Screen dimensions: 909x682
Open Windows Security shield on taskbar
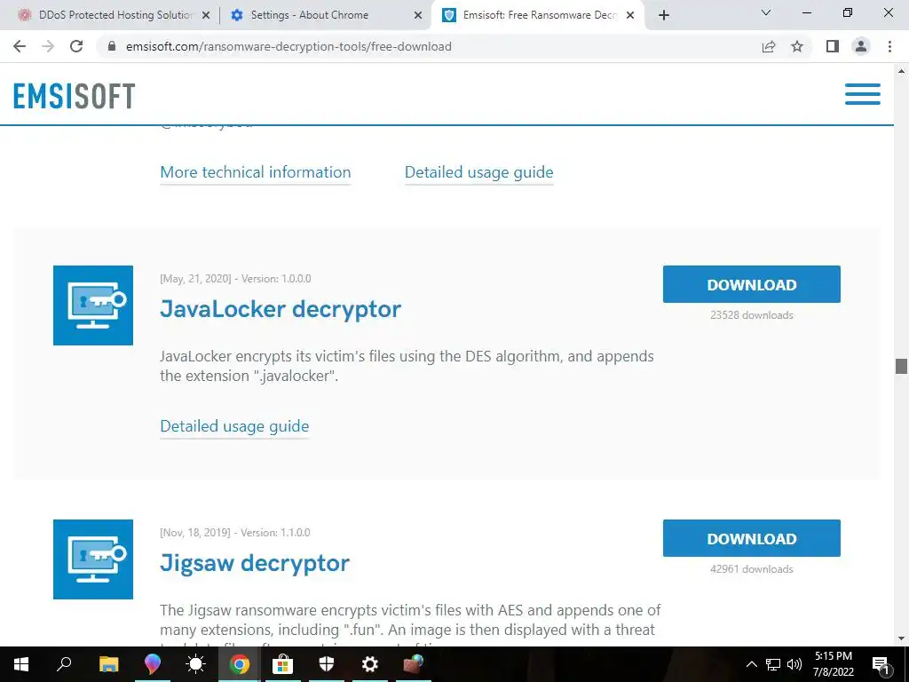coord(327,664)
